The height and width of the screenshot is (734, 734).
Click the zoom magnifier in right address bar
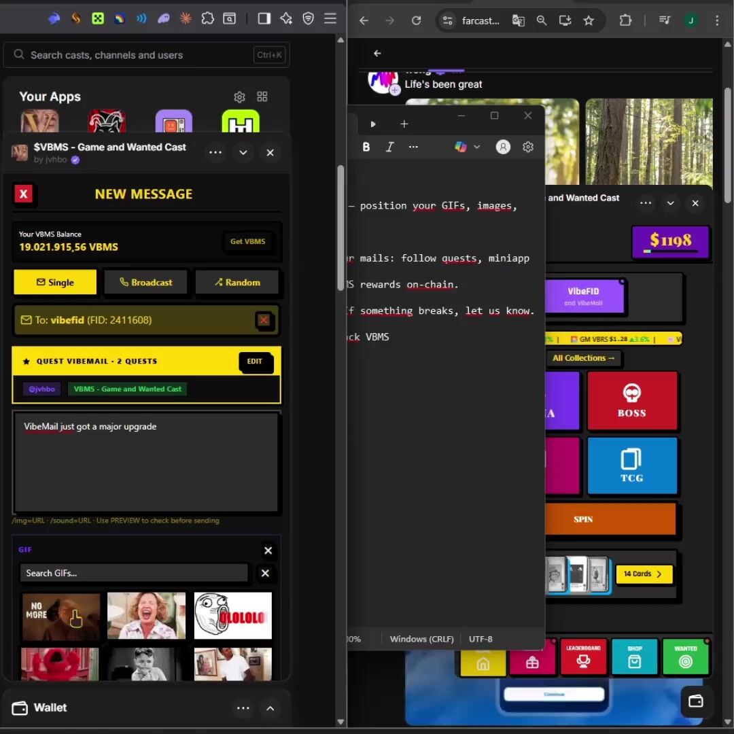542,20
